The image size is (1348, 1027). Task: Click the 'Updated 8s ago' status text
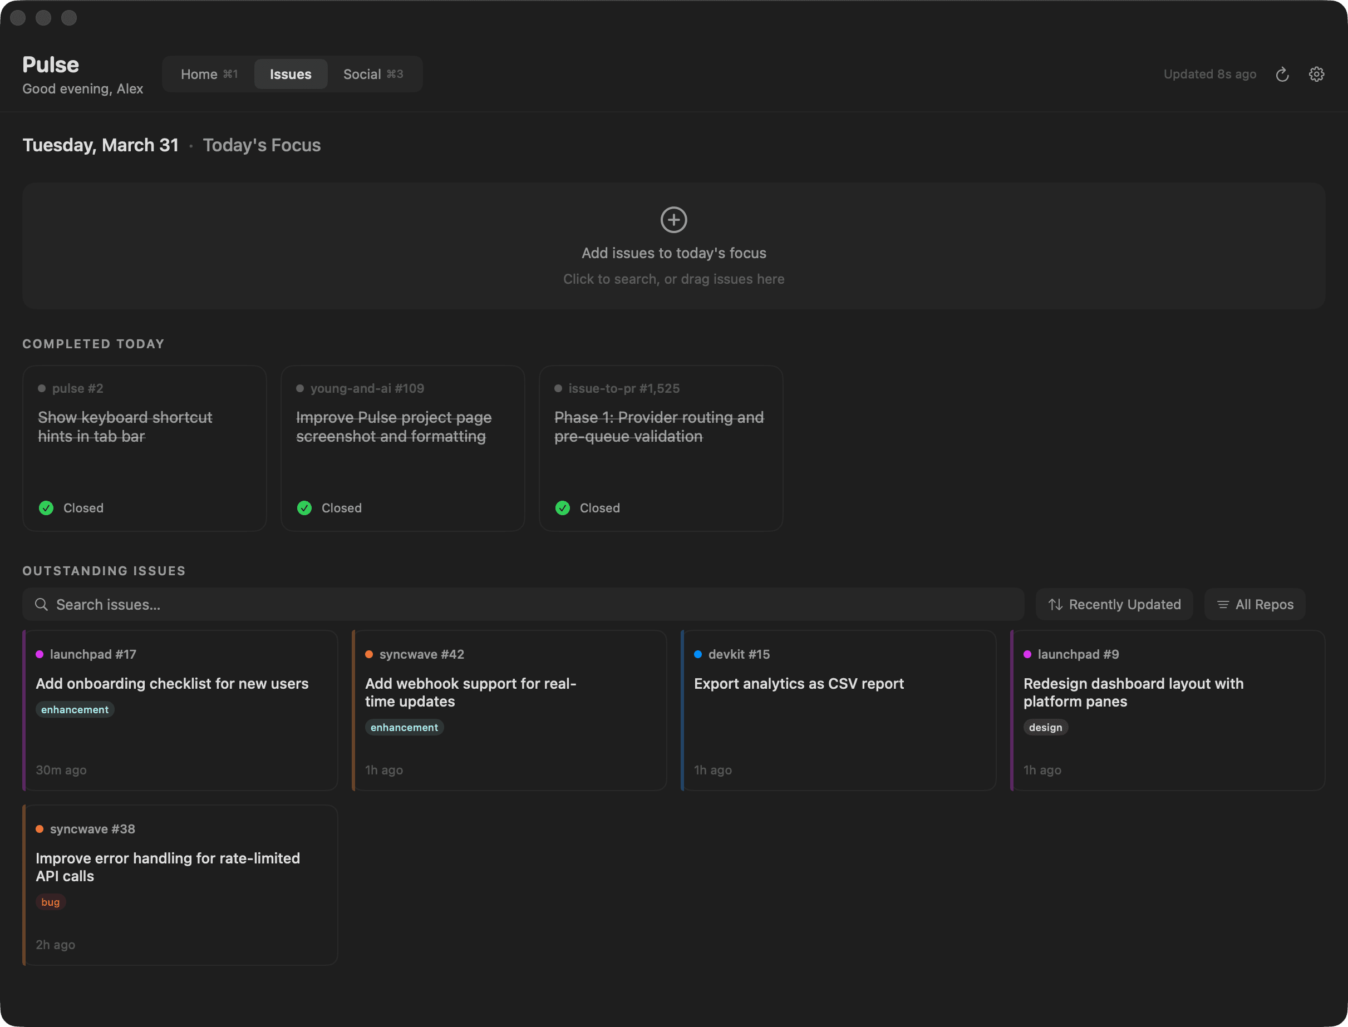1209,74
